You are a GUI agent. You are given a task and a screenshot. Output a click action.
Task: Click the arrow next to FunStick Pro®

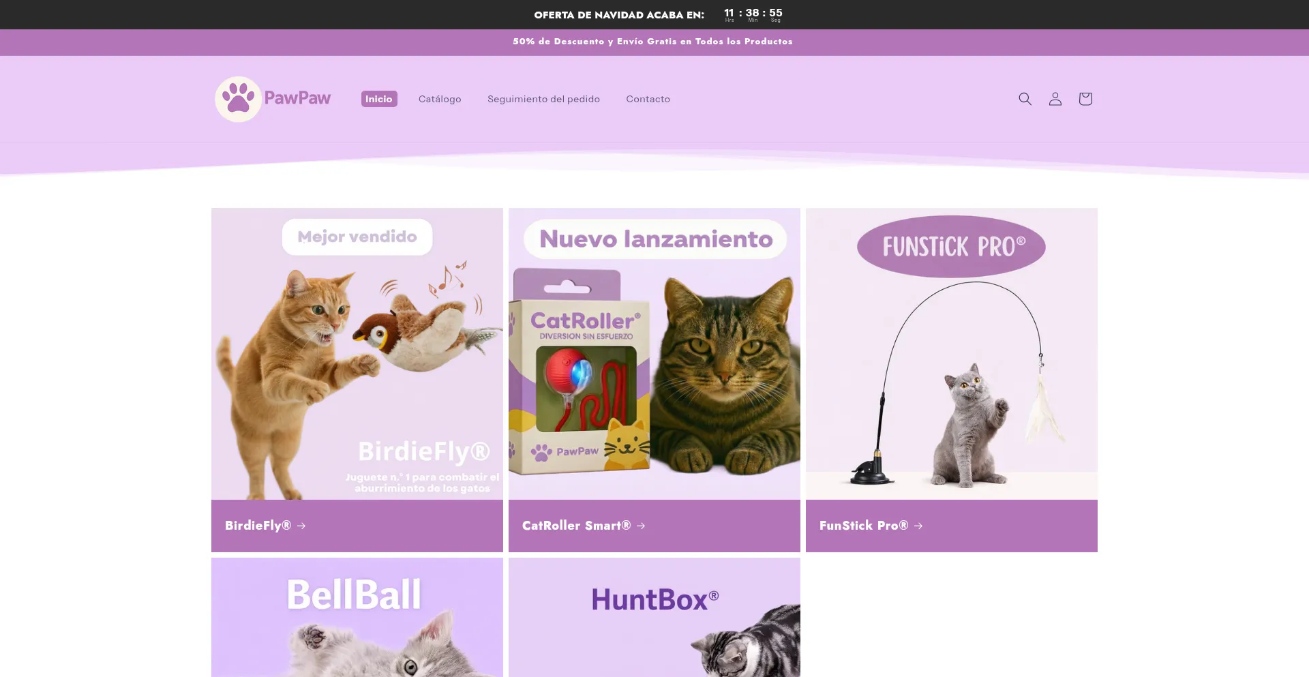pos(918,526)
